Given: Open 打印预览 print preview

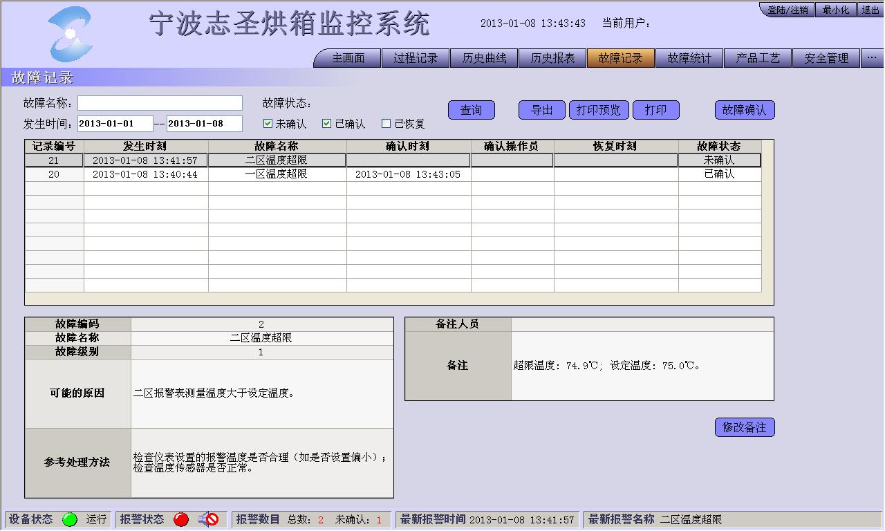Looking at the screenshot, I should coord(599,110).
